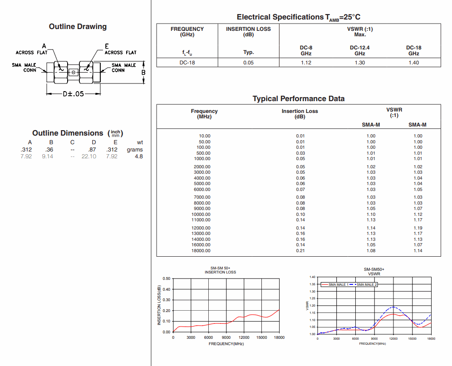Image resolution: width=452 pixels, height=366 pixels.
Task: Select the Electrical Specifications heading
Action: click(298, 17)
